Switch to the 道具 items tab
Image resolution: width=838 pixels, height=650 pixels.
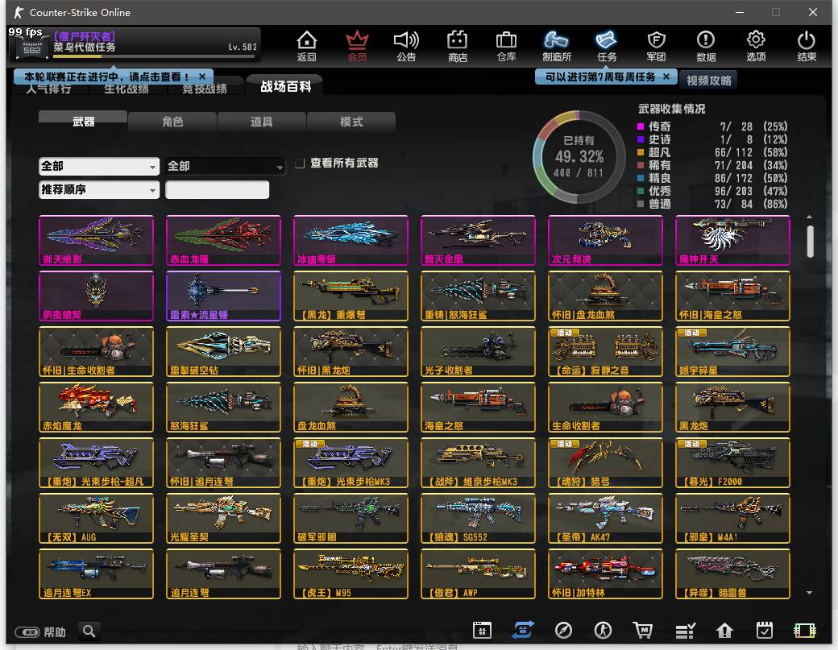261,122
